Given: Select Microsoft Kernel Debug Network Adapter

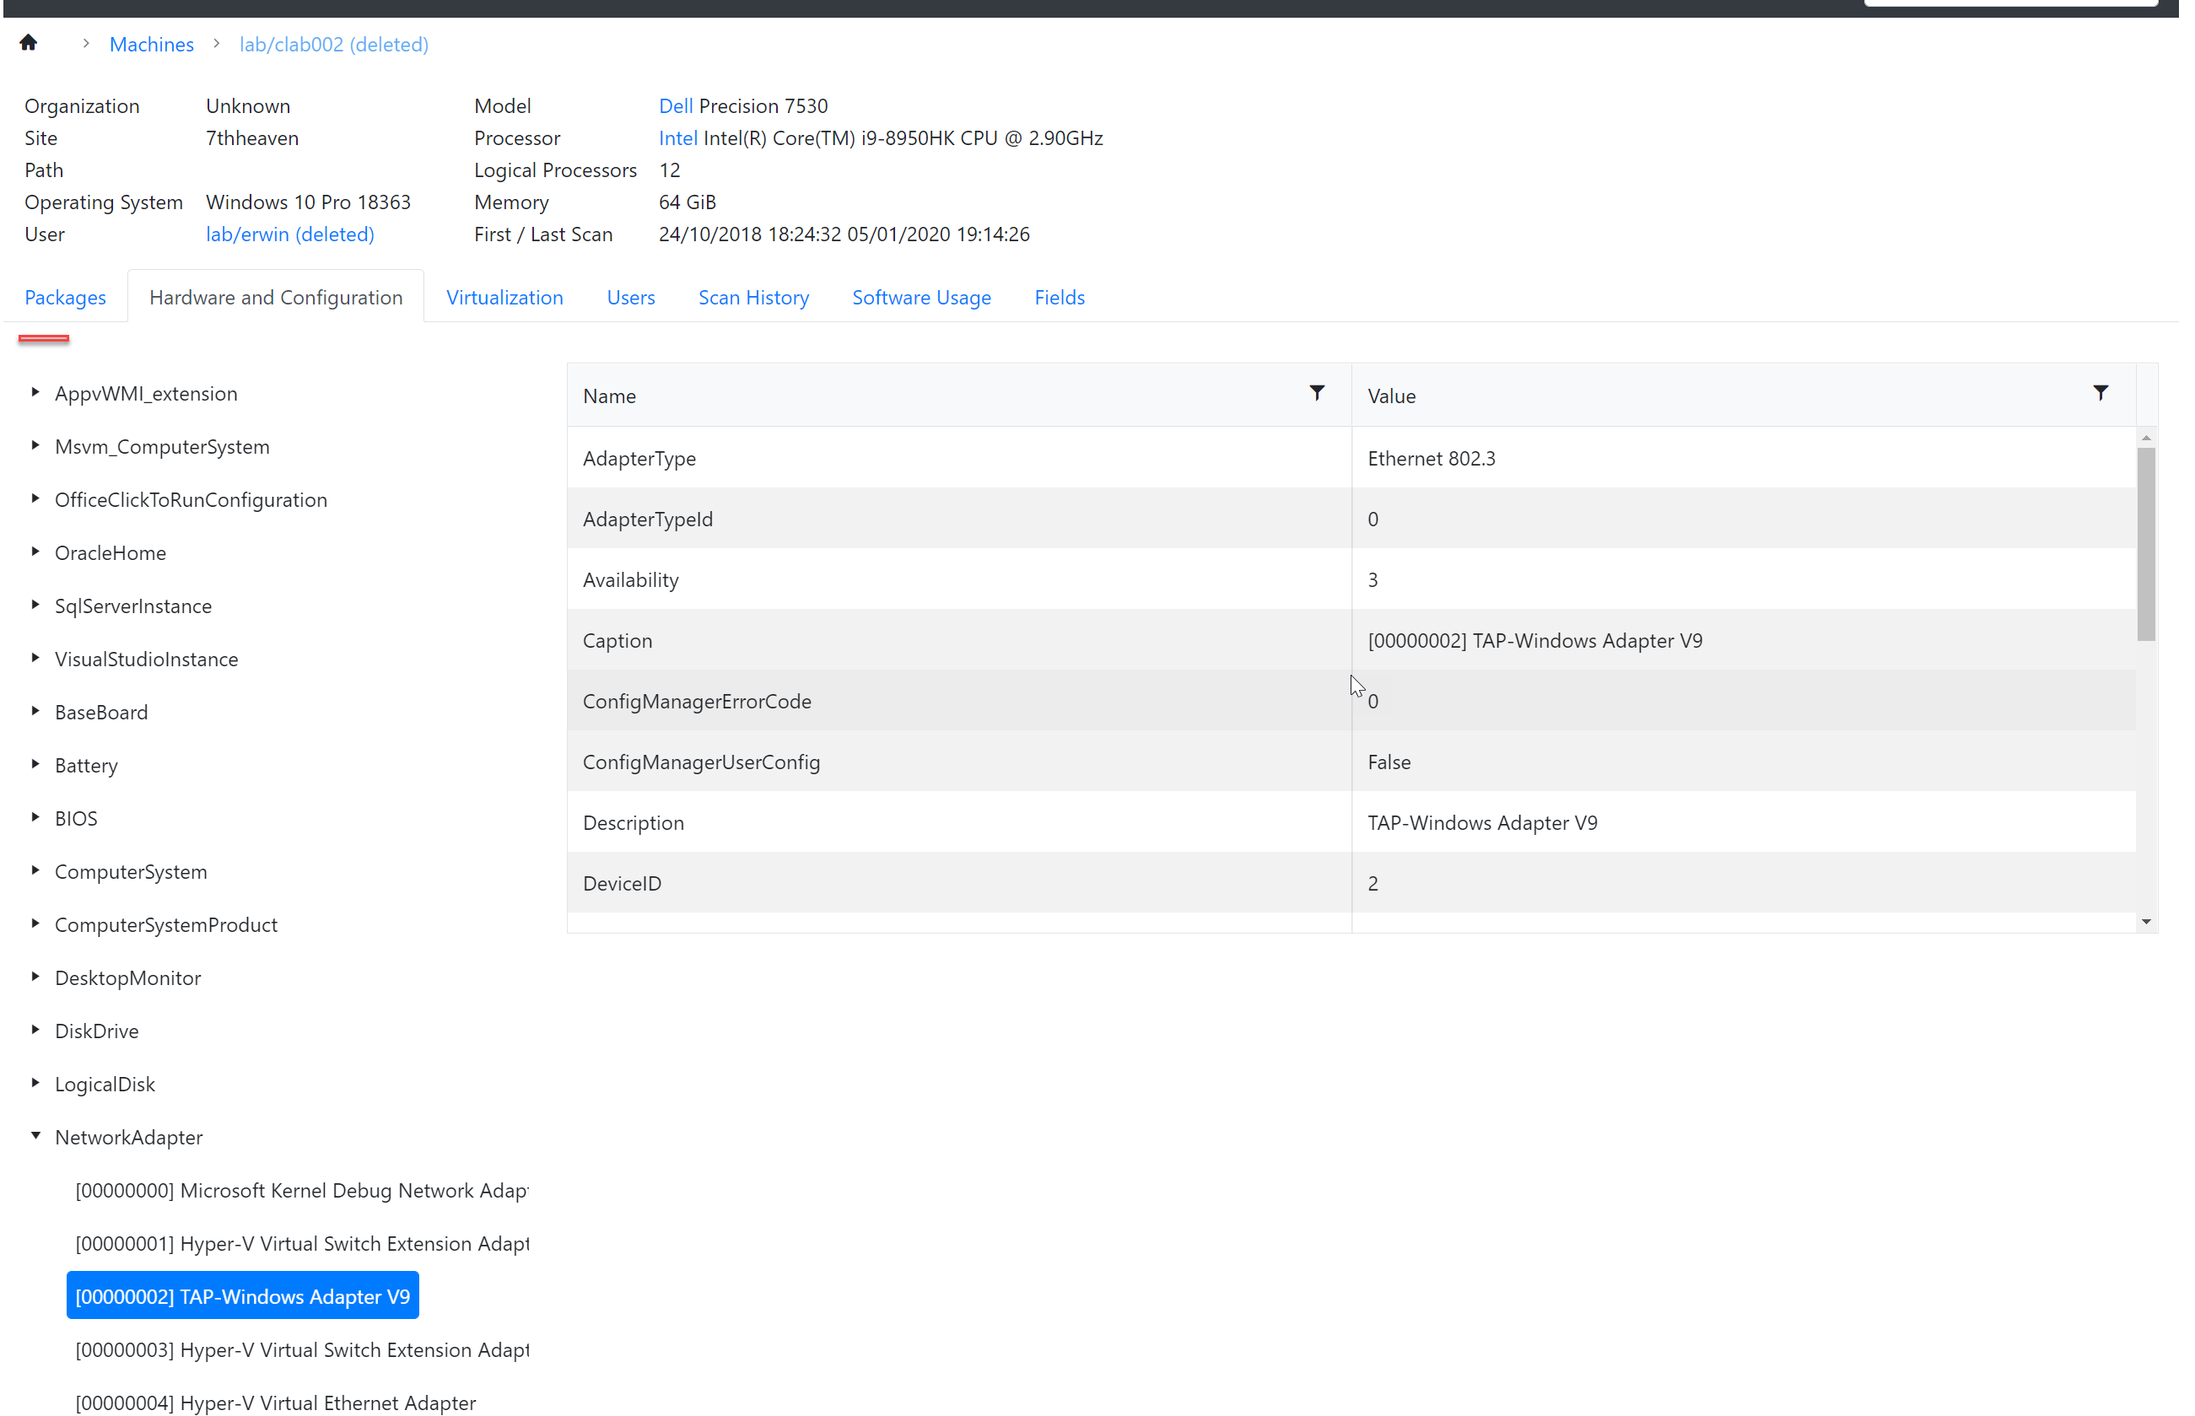Looking at the screenshot, I should click(x=302, y=1190).
